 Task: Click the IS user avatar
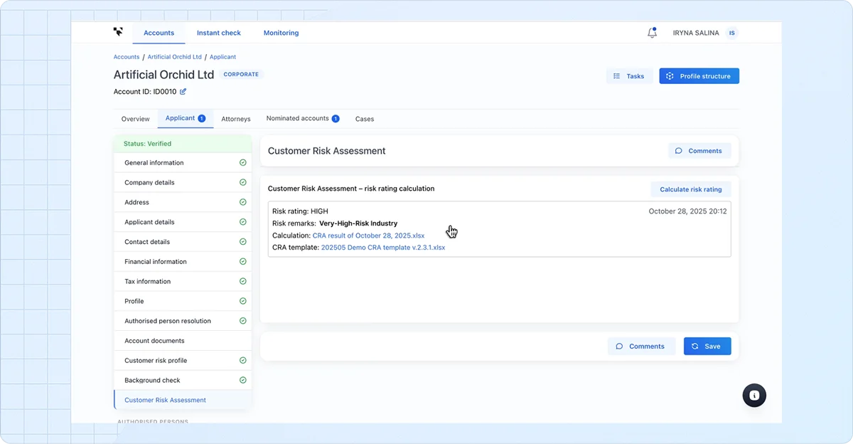pyautogui.click(x=732, y=33)
